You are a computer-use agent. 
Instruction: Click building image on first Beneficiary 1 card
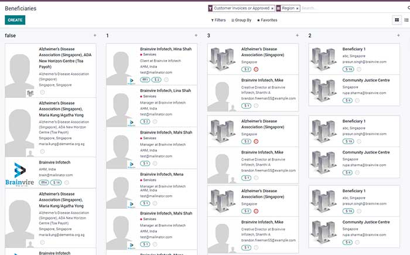pyautogui.click(x=324, y=59)
